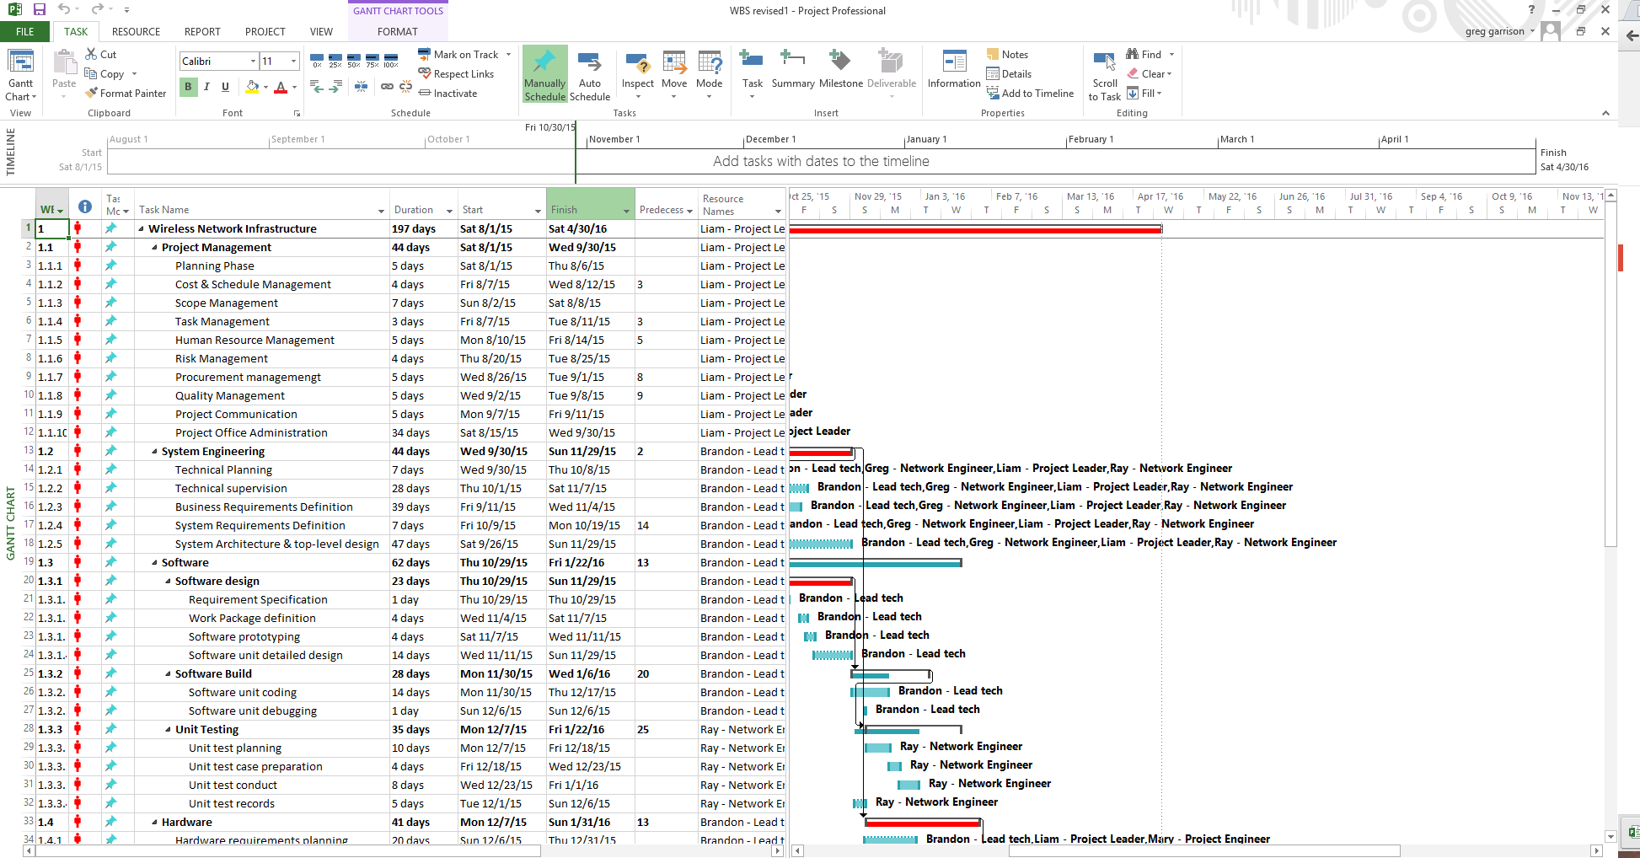Image resolution: width=1640 pixels, height=858 pixels.
Task: Save the project from Quick Access toolbar
Action: [x=40, y=9]
